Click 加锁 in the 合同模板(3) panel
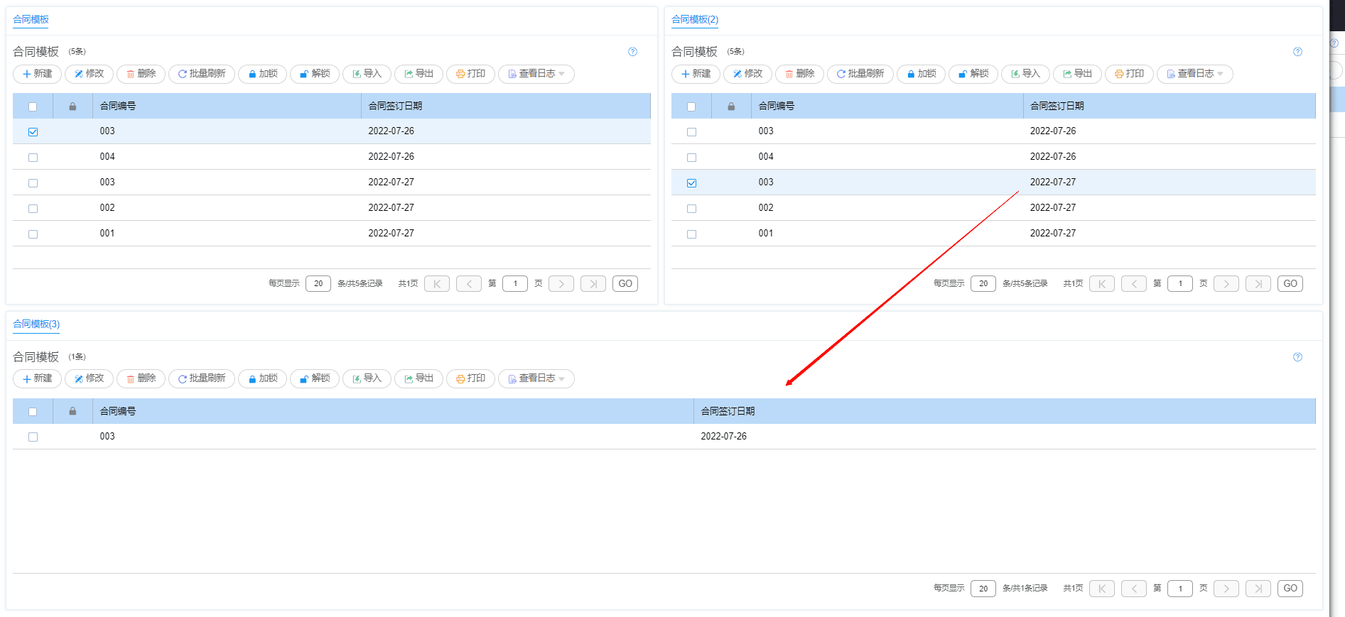This screenshot has height=617, width=1345. (263, 378)
